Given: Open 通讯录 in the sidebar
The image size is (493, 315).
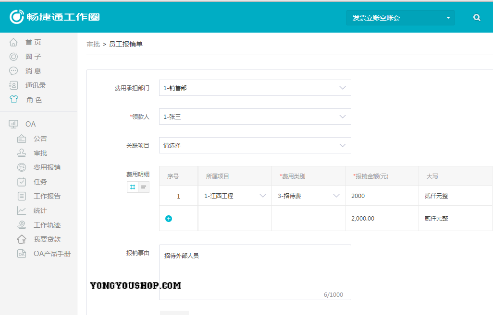Looking at the screenshot, I should (x=36, y=85).
